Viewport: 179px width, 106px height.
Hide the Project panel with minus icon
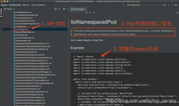[x=68, y=9]
